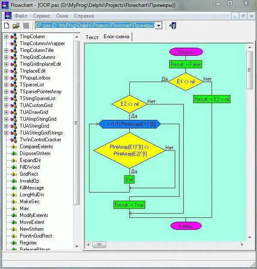Screen dimensions: 257x269
Task: Click the gray Stop square toolbar icon
Action: pos(26,26)
